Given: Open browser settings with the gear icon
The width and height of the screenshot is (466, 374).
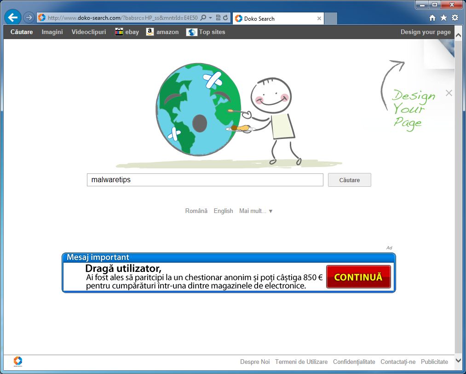Looking at the screenshot, I should click(454, 17).
